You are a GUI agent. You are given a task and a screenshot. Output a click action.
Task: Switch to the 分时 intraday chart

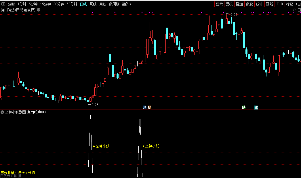coord(11,4)
